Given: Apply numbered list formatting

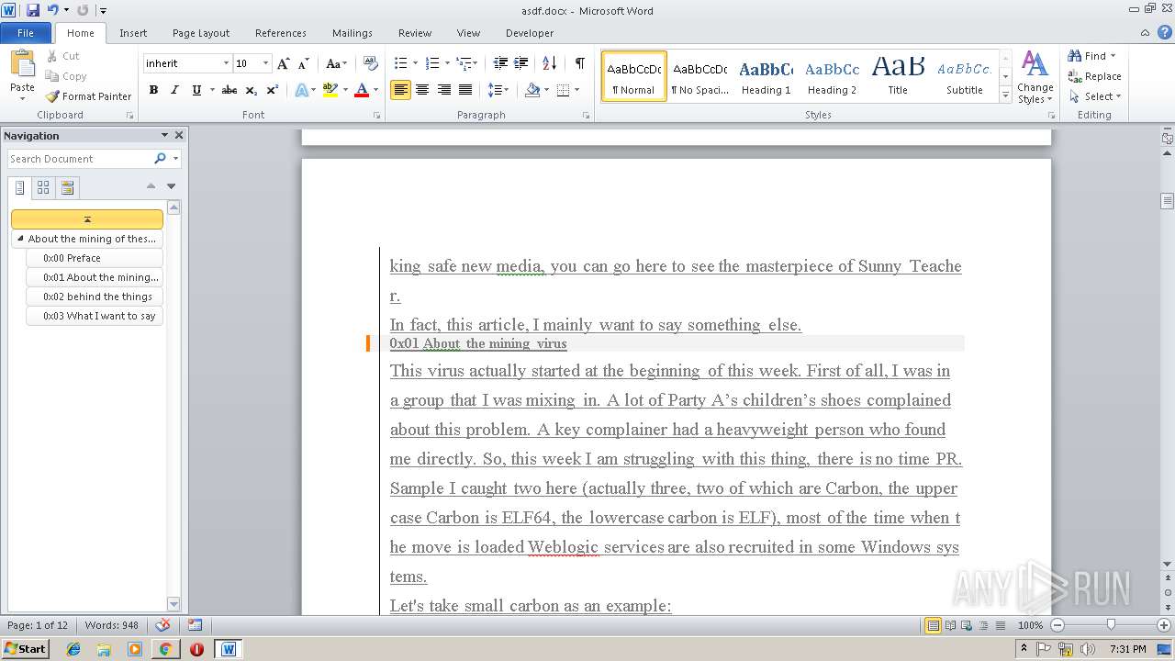Looking at the screenshot, I should [432, 63].
